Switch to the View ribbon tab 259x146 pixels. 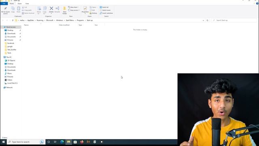click(x=27, y=4)
